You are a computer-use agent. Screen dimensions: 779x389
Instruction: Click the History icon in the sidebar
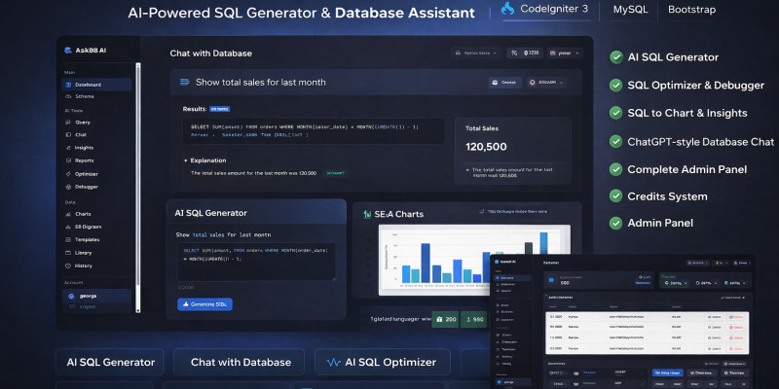pyautogui.click(x=67, y=265)
